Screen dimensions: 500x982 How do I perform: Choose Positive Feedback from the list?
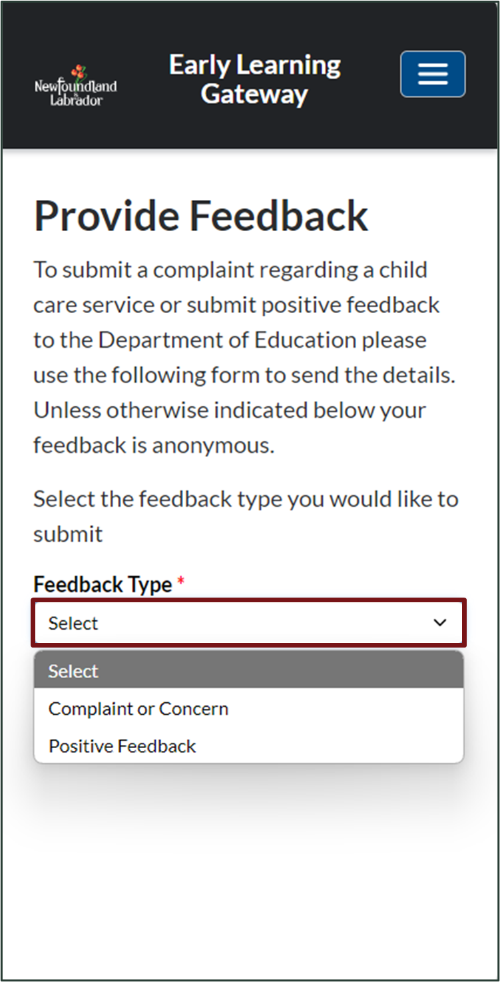122,745
